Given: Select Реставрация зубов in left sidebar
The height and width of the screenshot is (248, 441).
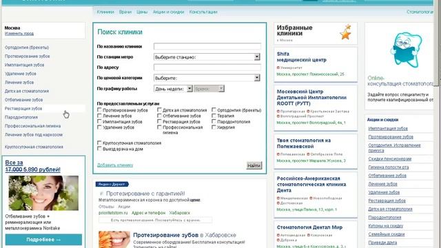Looking at the screenshot, I should pyautogui.click(x=23, y=108).
